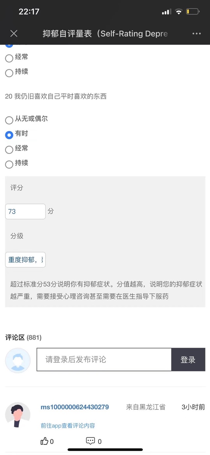Tap the cellular signal bars icon

(166, 12)
